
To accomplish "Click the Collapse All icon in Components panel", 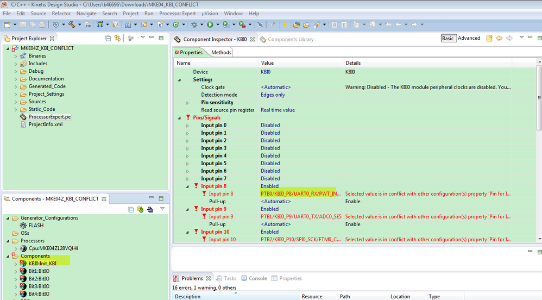I will click(131, 209).
